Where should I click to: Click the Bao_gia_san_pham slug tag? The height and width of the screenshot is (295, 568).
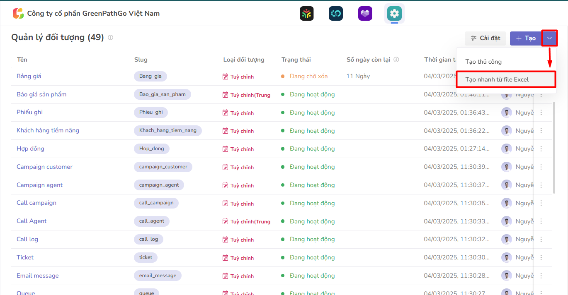click(x=163, y=94)
